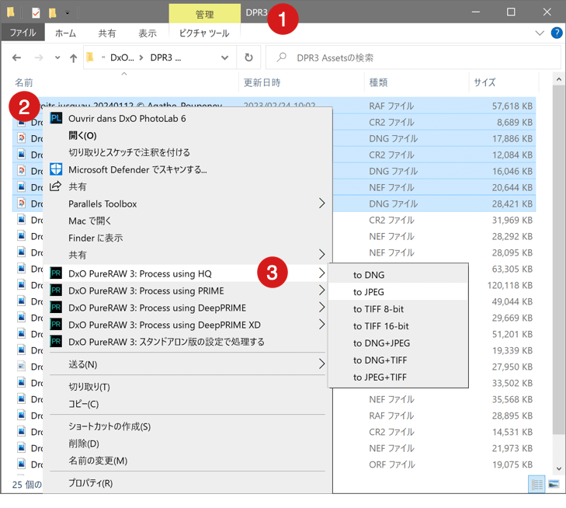Choose 切り取り(T) menu entry
The image size is (566, 508).
187,387
